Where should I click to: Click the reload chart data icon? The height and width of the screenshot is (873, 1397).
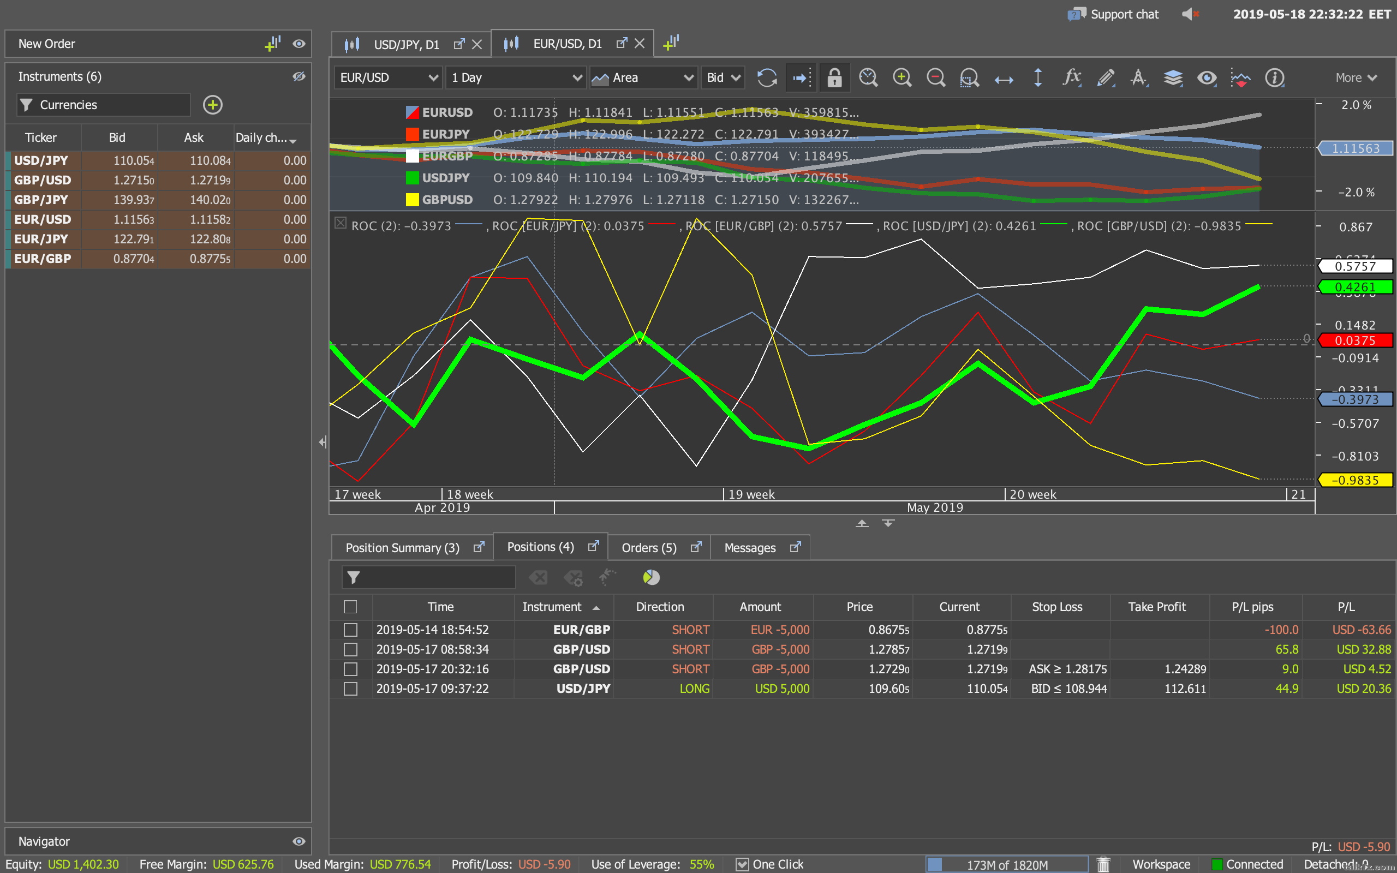click(767, 77)
